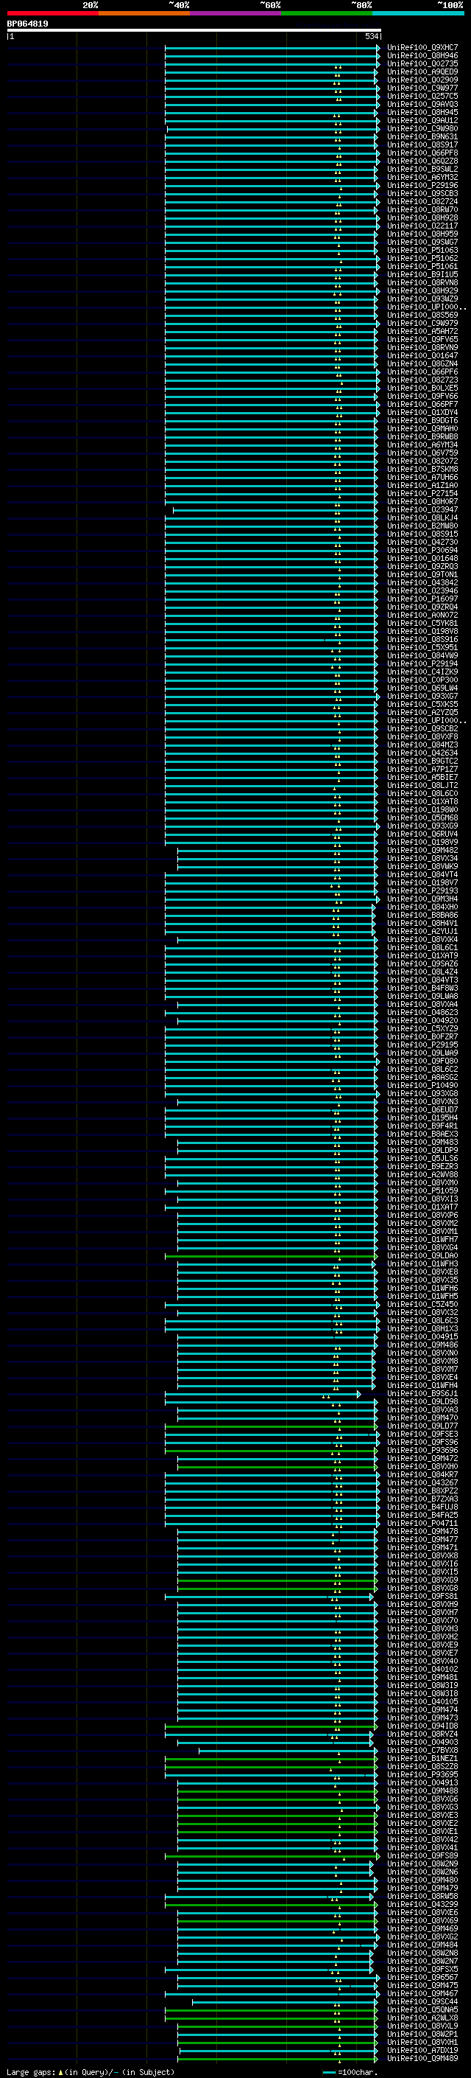Open hit UniRef100_Q84VT4

[x=422, y=874]
